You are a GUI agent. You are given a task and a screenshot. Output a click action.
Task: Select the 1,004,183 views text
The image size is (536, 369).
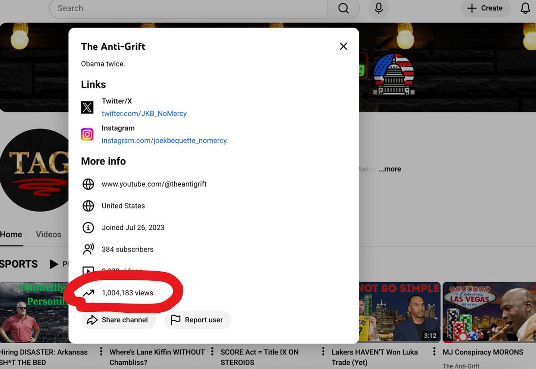tap(127, 293)
